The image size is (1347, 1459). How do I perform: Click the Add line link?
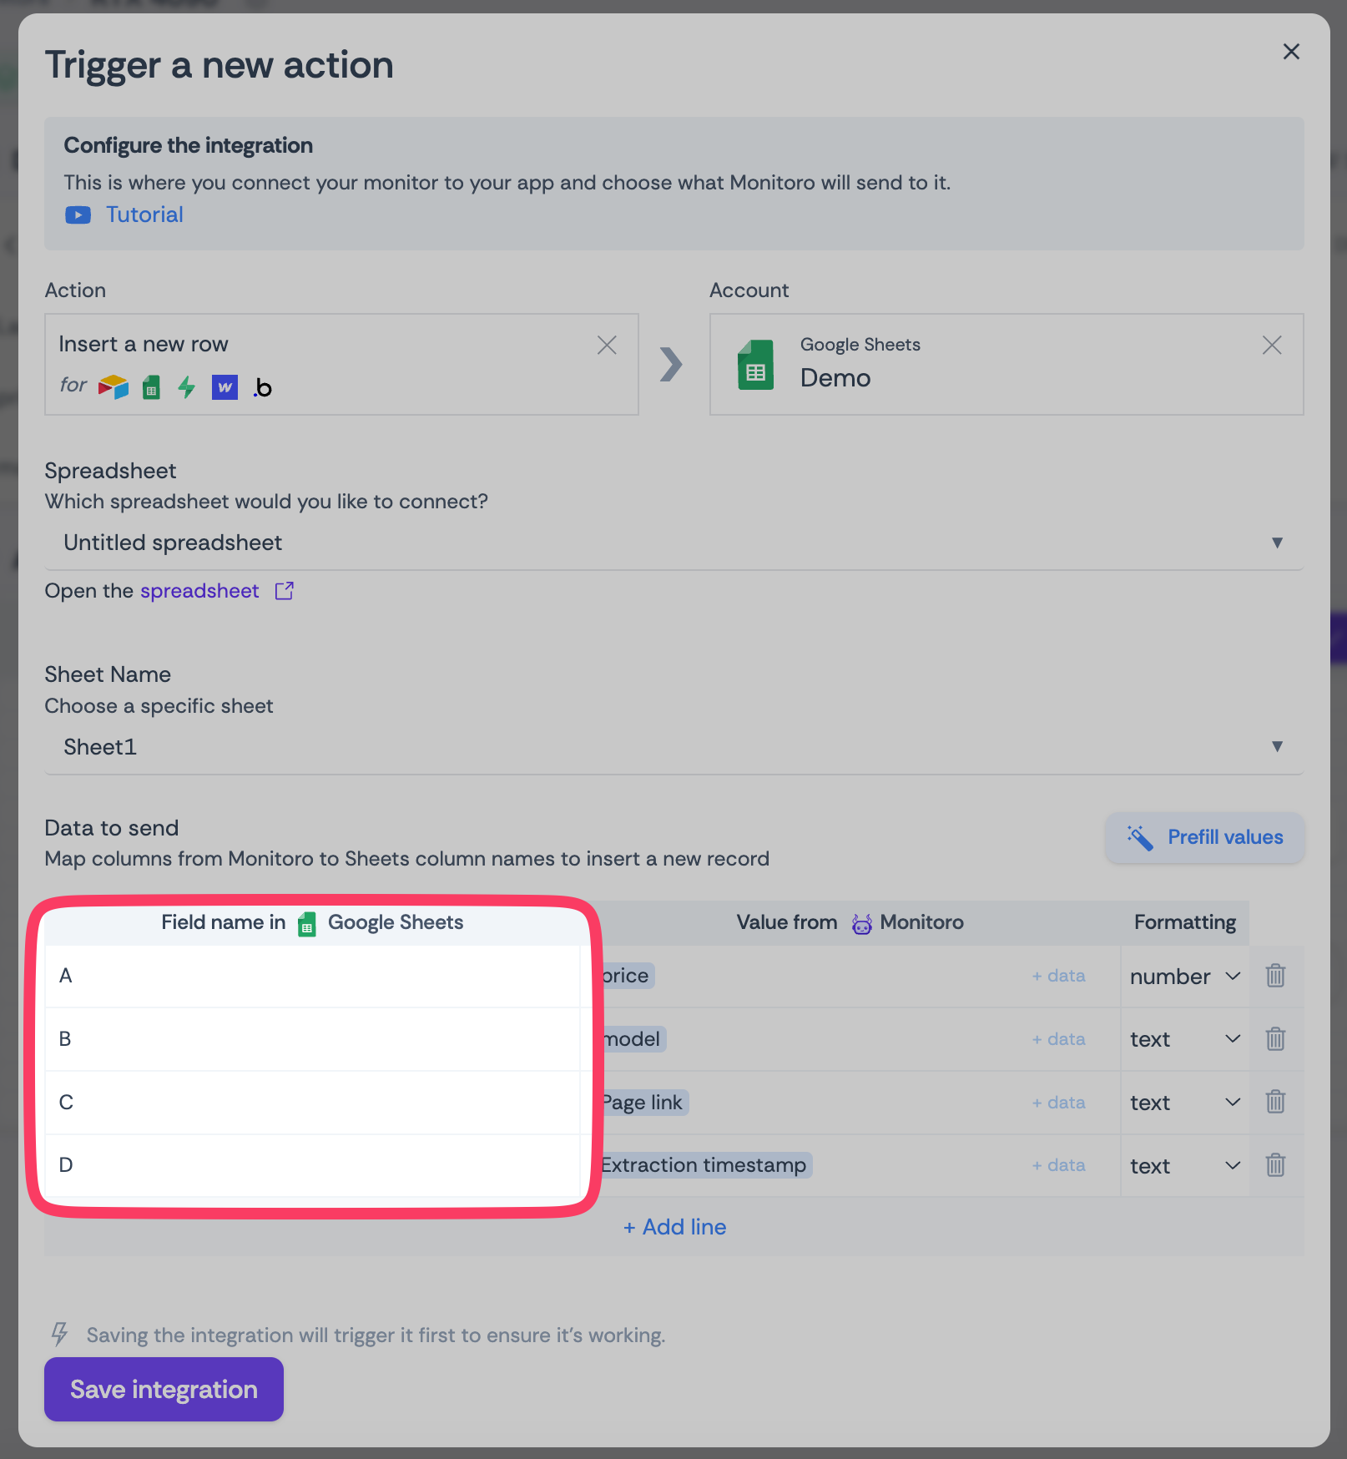674,1227
